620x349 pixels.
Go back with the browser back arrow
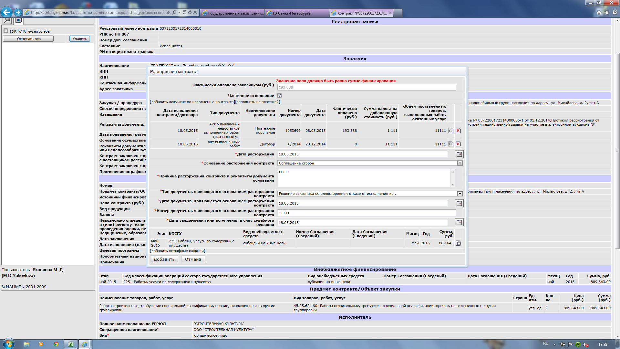6,12
